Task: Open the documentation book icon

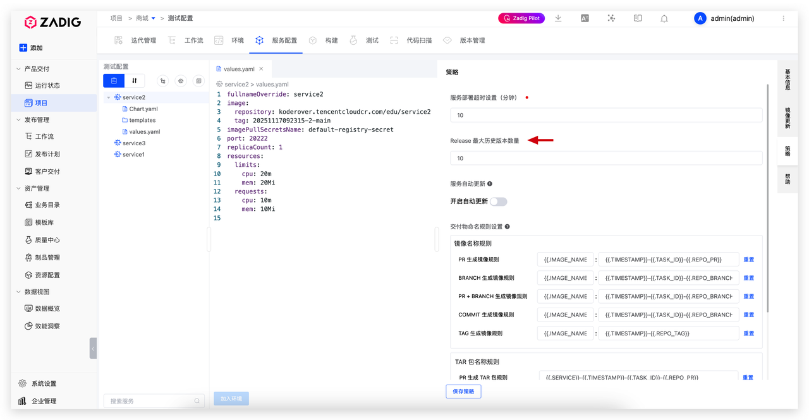Action: point(638,18)
